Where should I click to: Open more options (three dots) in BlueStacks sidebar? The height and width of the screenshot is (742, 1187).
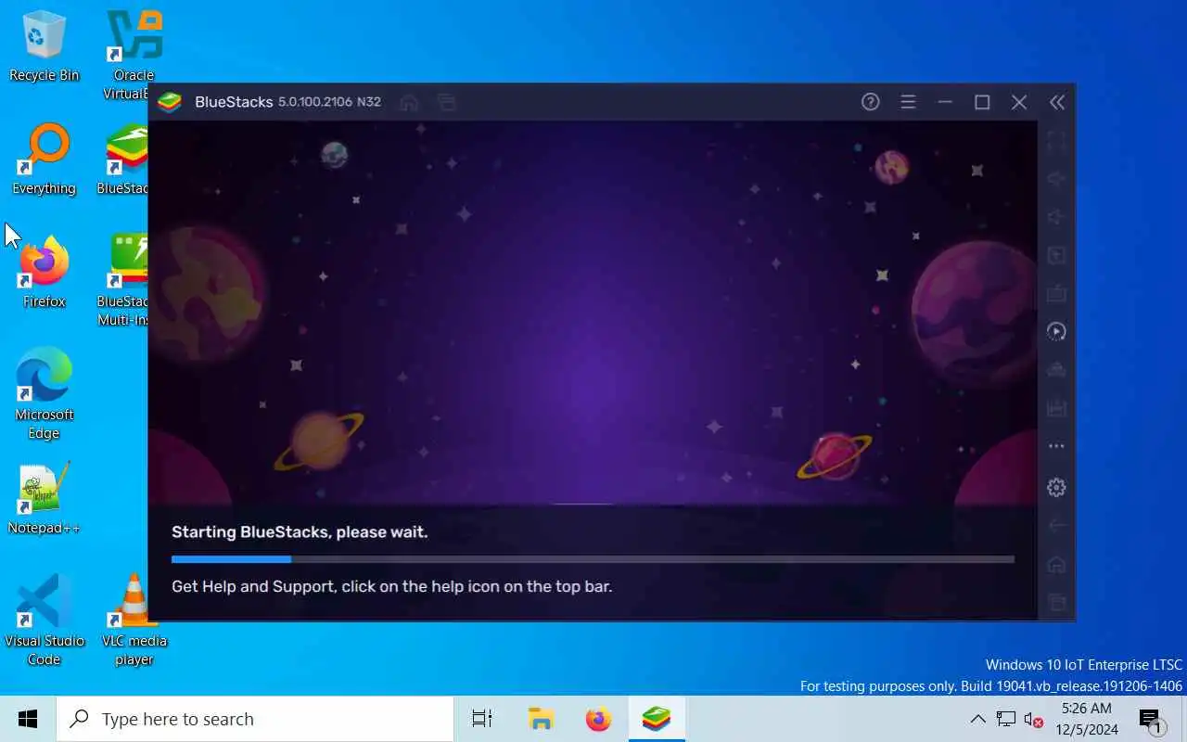[1056, 446]
